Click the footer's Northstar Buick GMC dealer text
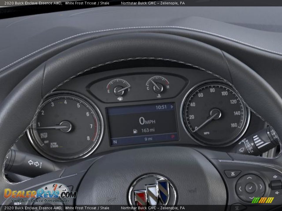Screen dimensions: 282x211 pos(153,208)
